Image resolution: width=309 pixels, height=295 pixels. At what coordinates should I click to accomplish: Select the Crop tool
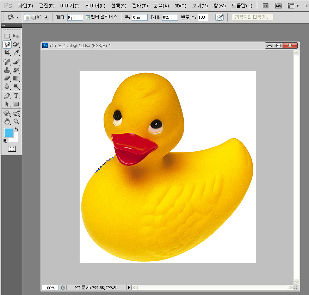7,53
